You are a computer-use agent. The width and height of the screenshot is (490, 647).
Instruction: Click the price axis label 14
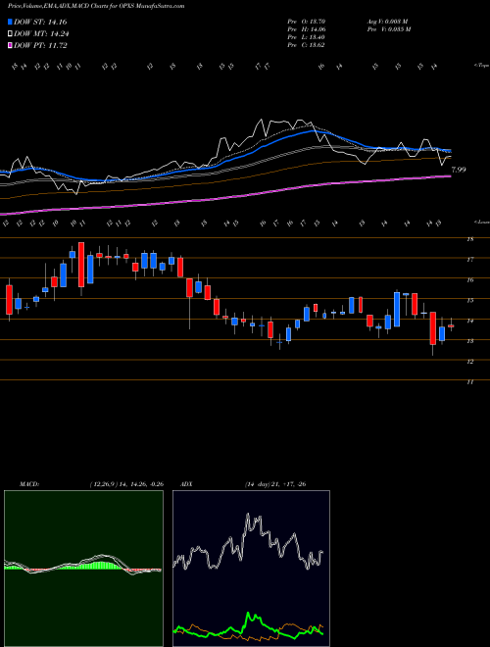(x=469, y=321)
